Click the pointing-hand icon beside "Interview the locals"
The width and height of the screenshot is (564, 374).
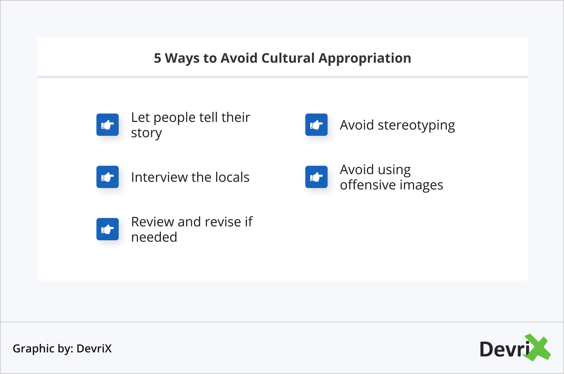(108, 177)
